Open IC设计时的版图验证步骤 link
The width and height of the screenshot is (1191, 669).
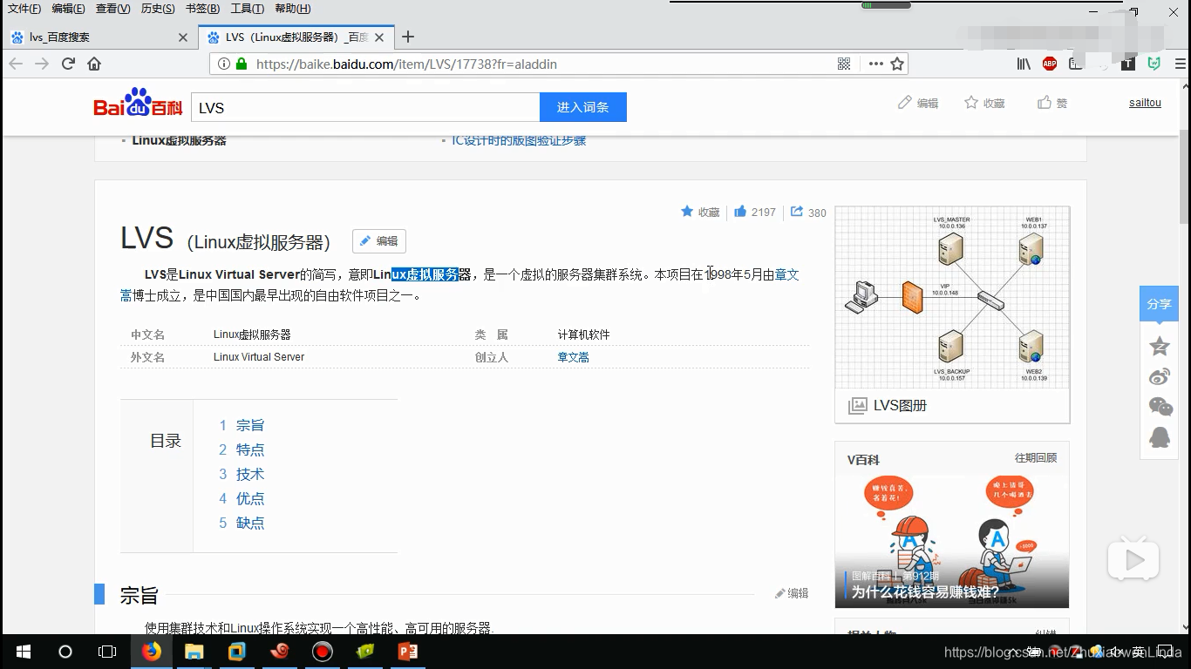519,141
